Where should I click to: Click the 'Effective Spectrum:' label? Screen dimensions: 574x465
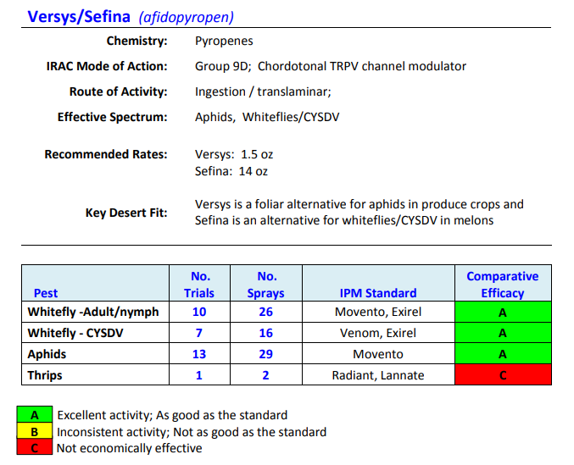[112, 117]
